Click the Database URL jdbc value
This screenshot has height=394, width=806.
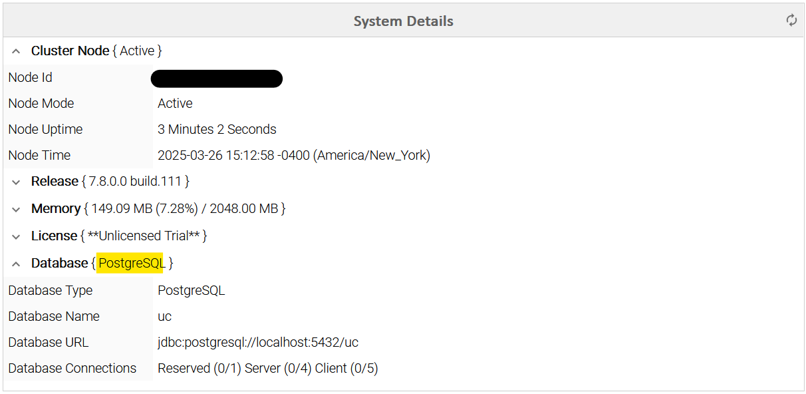point(258,342)
